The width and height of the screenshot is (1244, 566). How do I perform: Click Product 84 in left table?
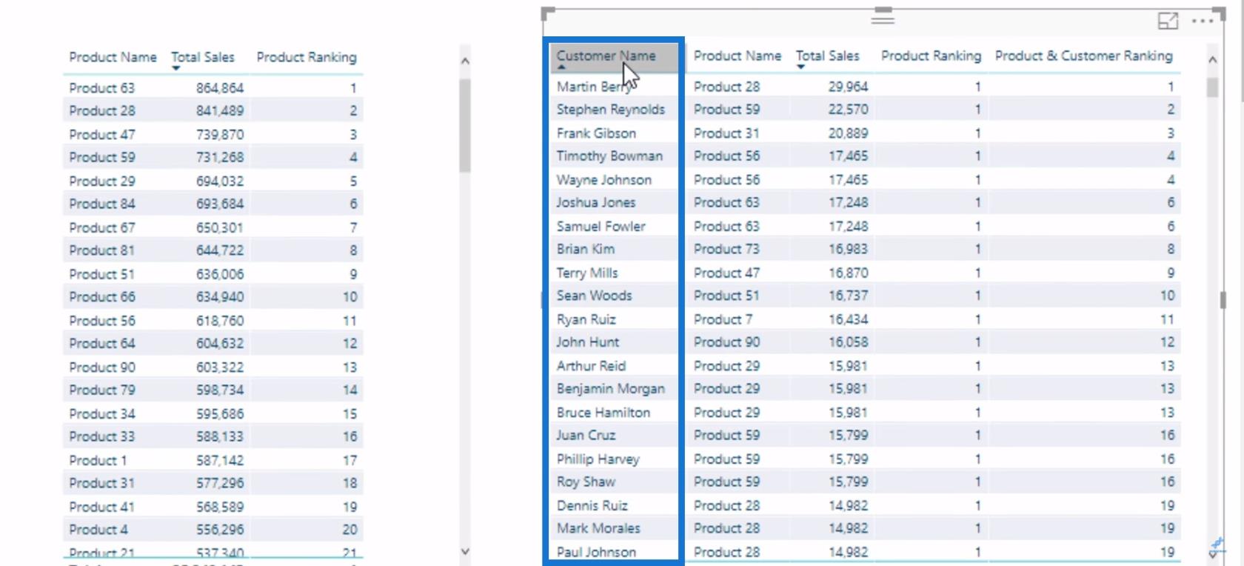102,204
